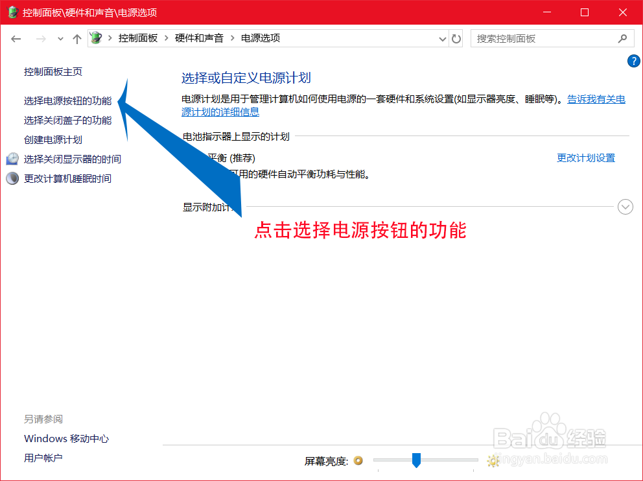Open the recent locations dropdown beside the forward arrow
This screenshot has height=481, width=643.
click(x=60, y=38)
